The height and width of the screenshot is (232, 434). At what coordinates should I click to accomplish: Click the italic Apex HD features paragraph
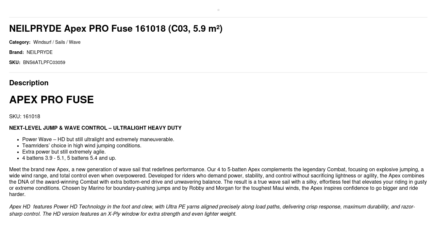[x=212, y=210]
